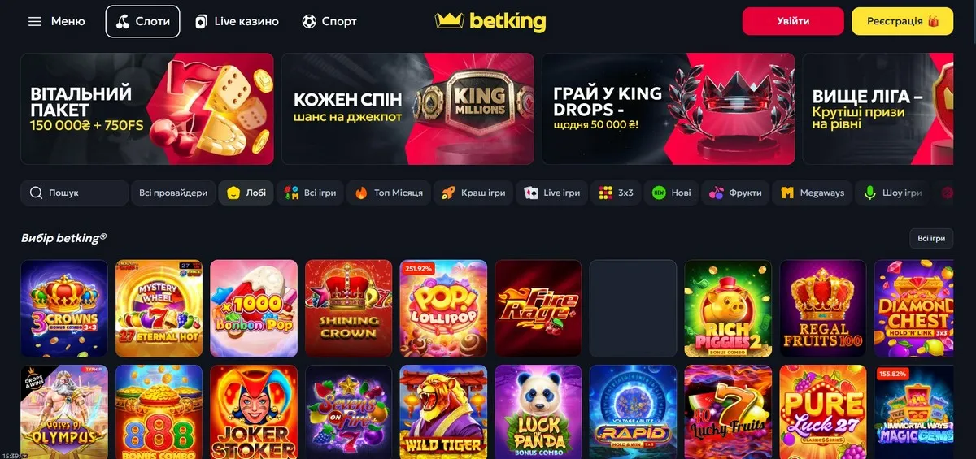This screenshot has width=976, height=459.
Task: Open the hamburger Меню icon
Action: (34, 22)
